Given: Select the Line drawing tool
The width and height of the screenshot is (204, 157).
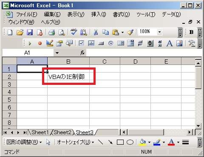Looking at the screenshot, I should (x=101, y=142).
